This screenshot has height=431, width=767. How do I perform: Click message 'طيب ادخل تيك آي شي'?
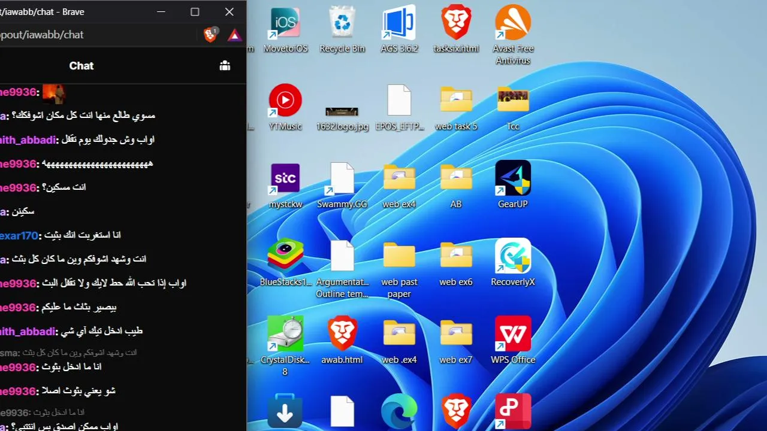tap(102, 331)
